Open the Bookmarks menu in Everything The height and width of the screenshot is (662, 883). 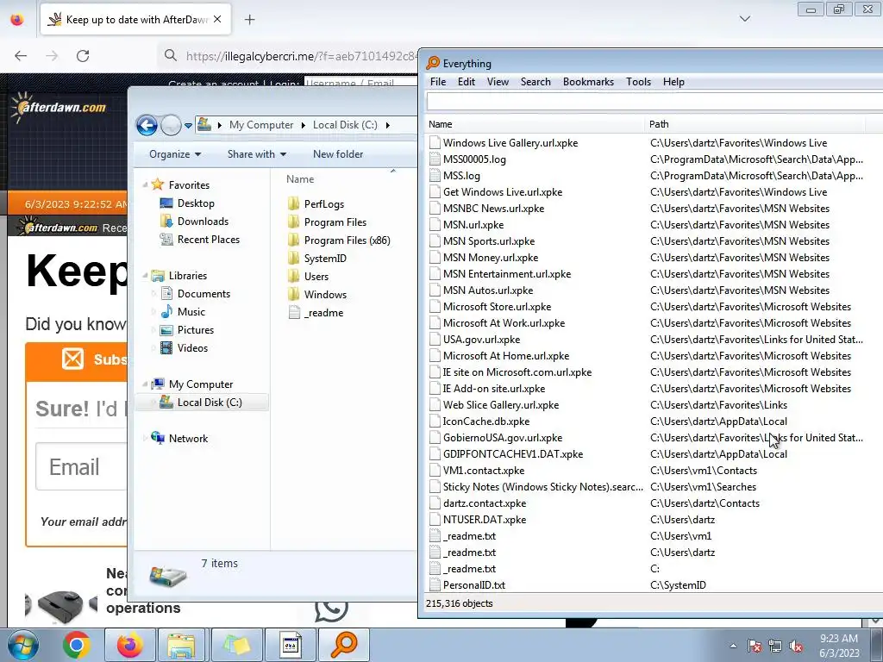coord(588,82)
